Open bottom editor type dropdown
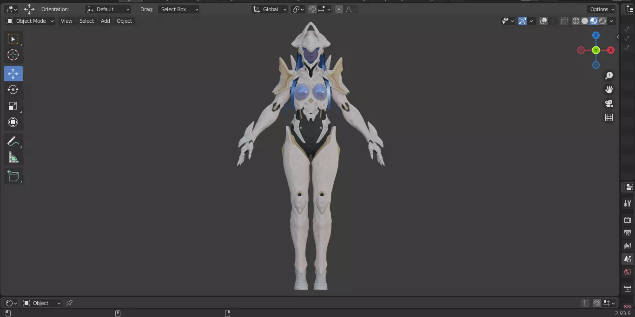635x317 pixels. (11, 303)
